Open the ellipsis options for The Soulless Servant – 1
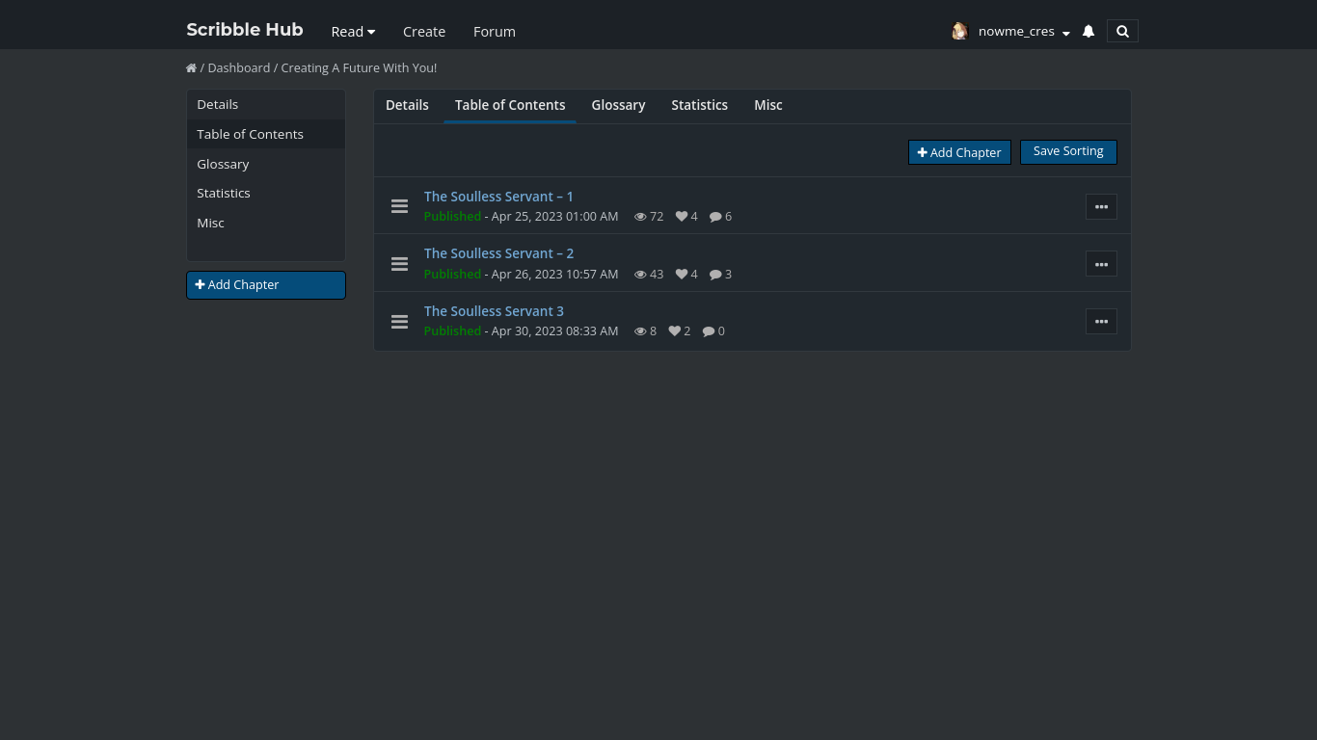 [x=1101, y=206]
